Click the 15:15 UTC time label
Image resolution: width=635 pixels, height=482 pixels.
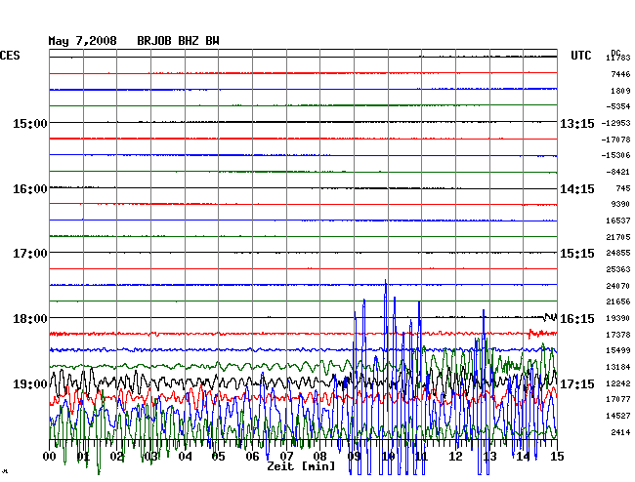click(577, 254)
